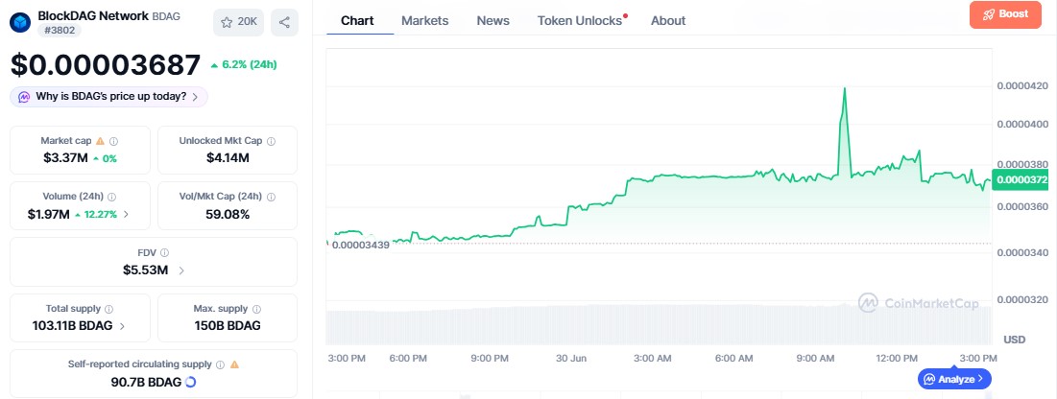Click the #3802 rank badge
The height and width of the screenshot is (399, 1057).
point(59,30)
